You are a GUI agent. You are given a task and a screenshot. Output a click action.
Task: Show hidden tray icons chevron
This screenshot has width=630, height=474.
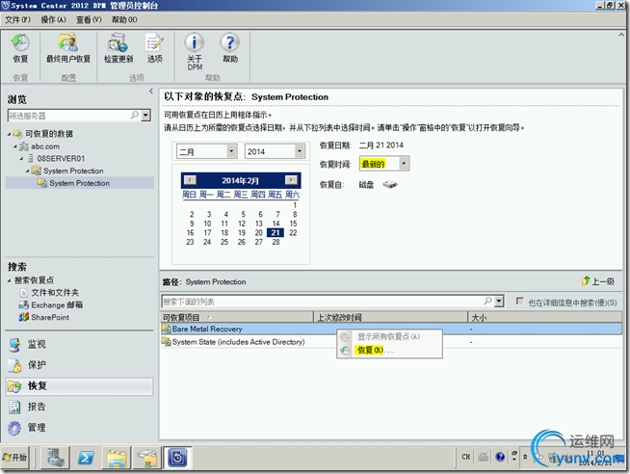525,457
